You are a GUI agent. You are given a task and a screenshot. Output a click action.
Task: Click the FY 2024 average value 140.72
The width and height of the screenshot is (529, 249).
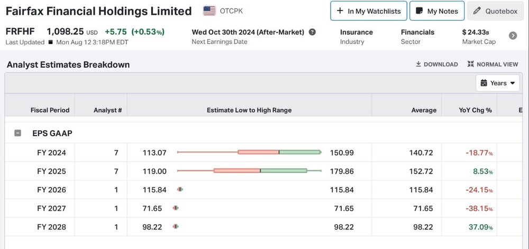point(421,153)
